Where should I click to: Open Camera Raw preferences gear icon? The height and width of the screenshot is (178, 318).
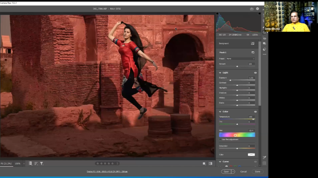[x=257, y=8]
